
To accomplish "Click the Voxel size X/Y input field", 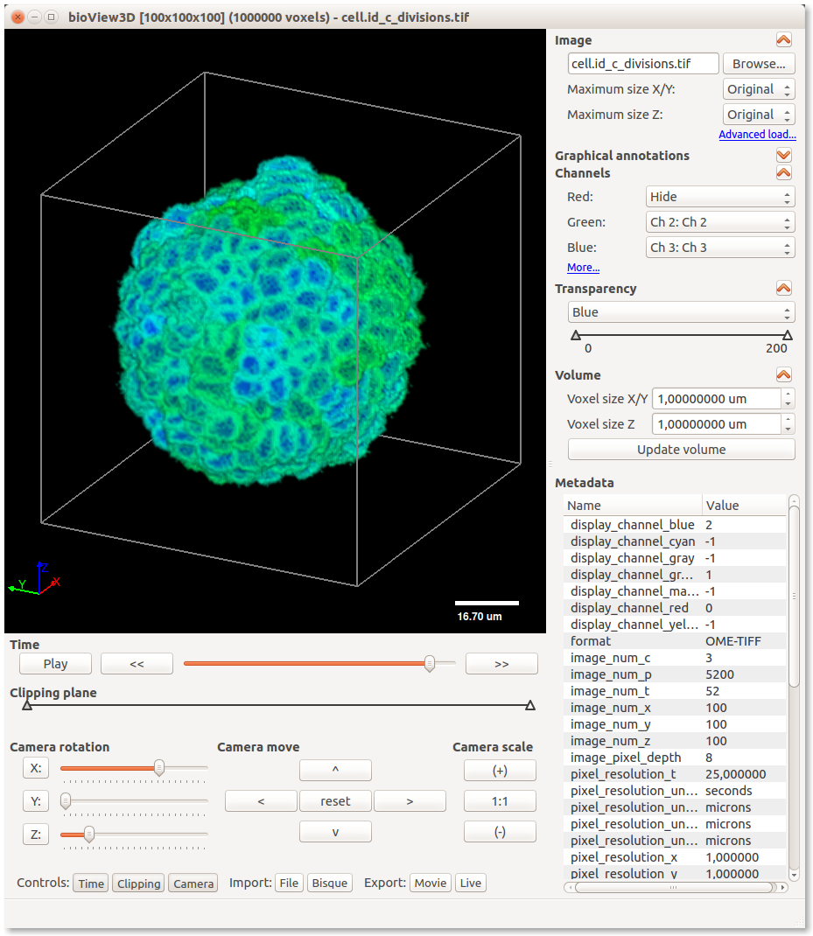I will 716,399.
